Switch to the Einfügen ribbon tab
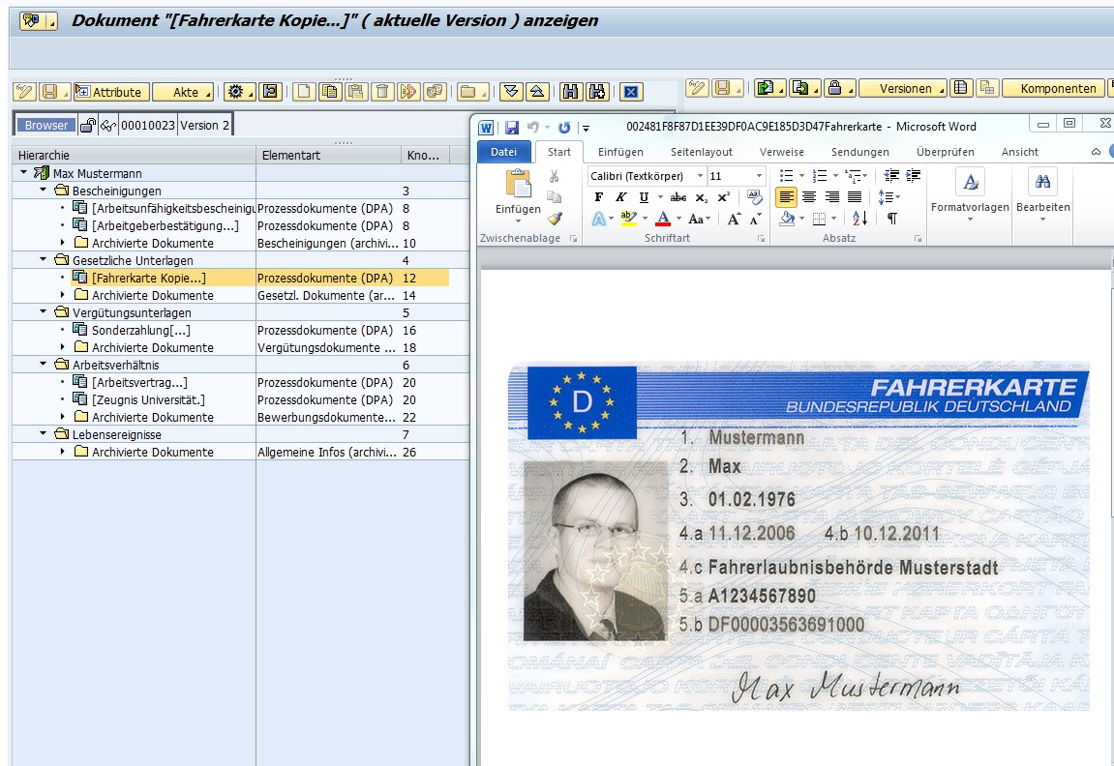 coord(620,152)
